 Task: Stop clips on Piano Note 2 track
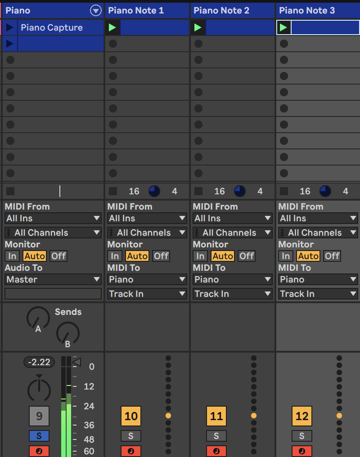pos(198,191)
